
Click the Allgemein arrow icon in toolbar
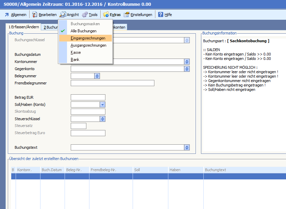7,15
